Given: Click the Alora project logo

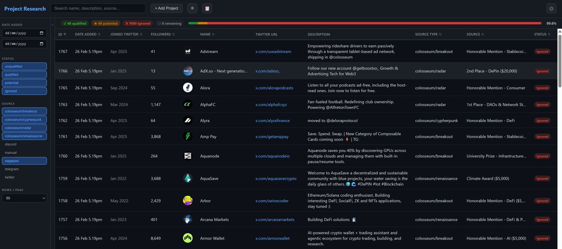Looking at the screenshot, I should click(x=188, y=87).
